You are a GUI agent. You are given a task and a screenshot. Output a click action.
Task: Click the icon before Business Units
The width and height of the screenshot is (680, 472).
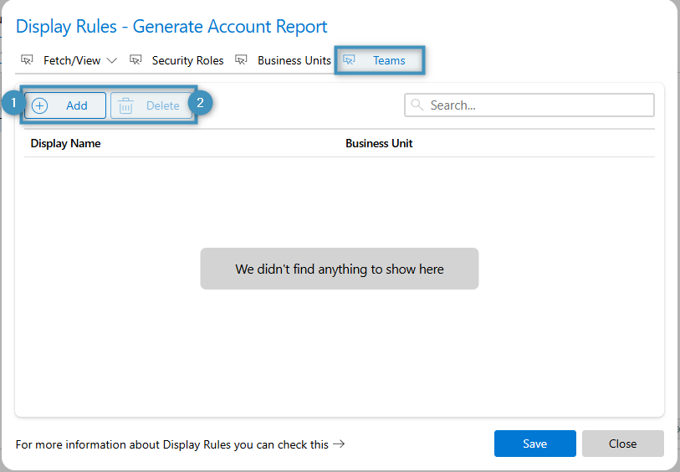click(x=241, y=60)
